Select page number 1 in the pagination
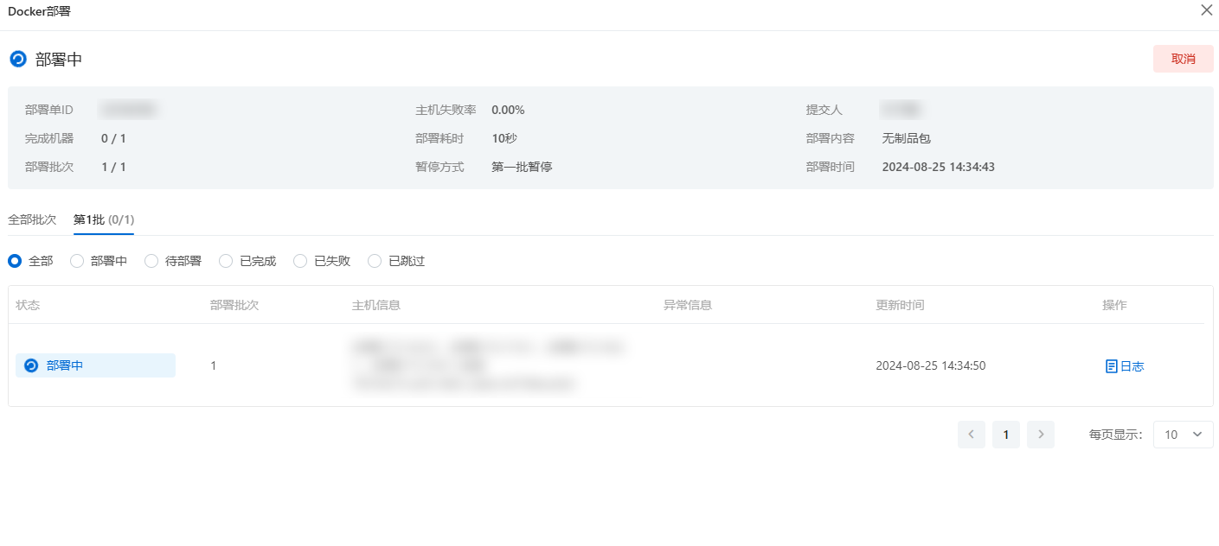This screenshot has height=546, width=1219. (x=1005, y=435)
